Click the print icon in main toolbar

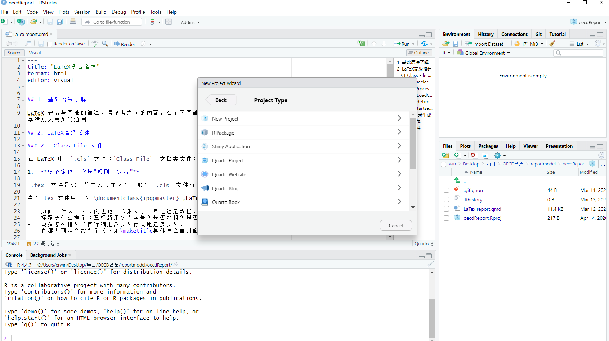click(73, 22)
